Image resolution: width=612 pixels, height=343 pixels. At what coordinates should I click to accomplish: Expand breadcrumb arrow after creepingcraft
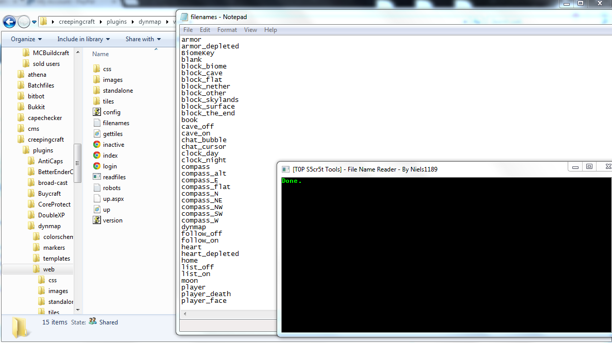[100, 22]
